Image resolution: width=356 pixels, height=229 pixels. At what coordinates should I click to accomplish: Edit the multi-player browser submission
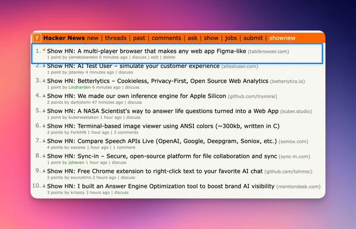154,57
